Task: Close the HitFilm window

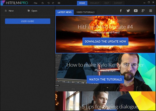Action: [x=153, y=2]
